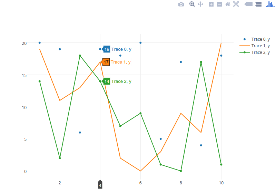
Task: Download plot as PNG camera icon
Action: click(x=181, y=4)
